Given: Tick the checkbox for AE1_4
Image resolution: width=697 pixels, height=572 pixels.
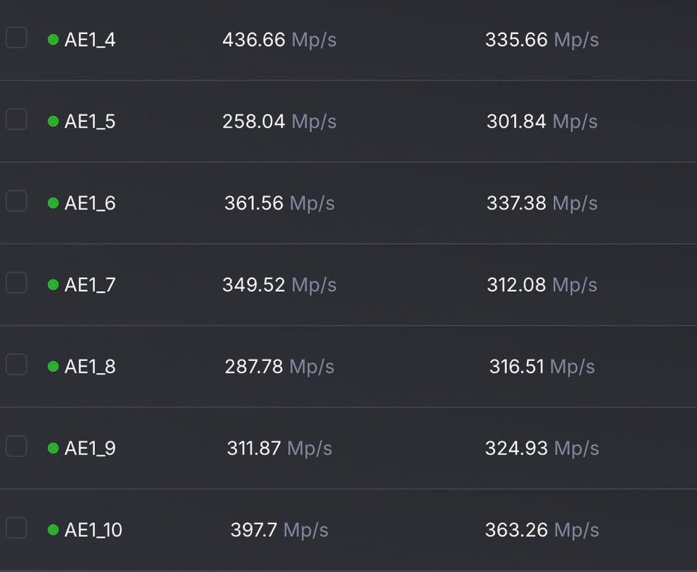Looking at the screenshot, I should [16, 37].
